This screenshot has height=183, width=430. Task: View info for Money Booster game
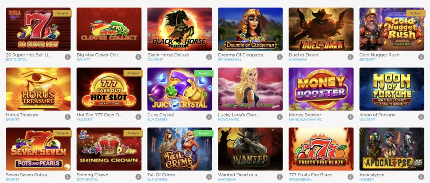pos(351,117)
